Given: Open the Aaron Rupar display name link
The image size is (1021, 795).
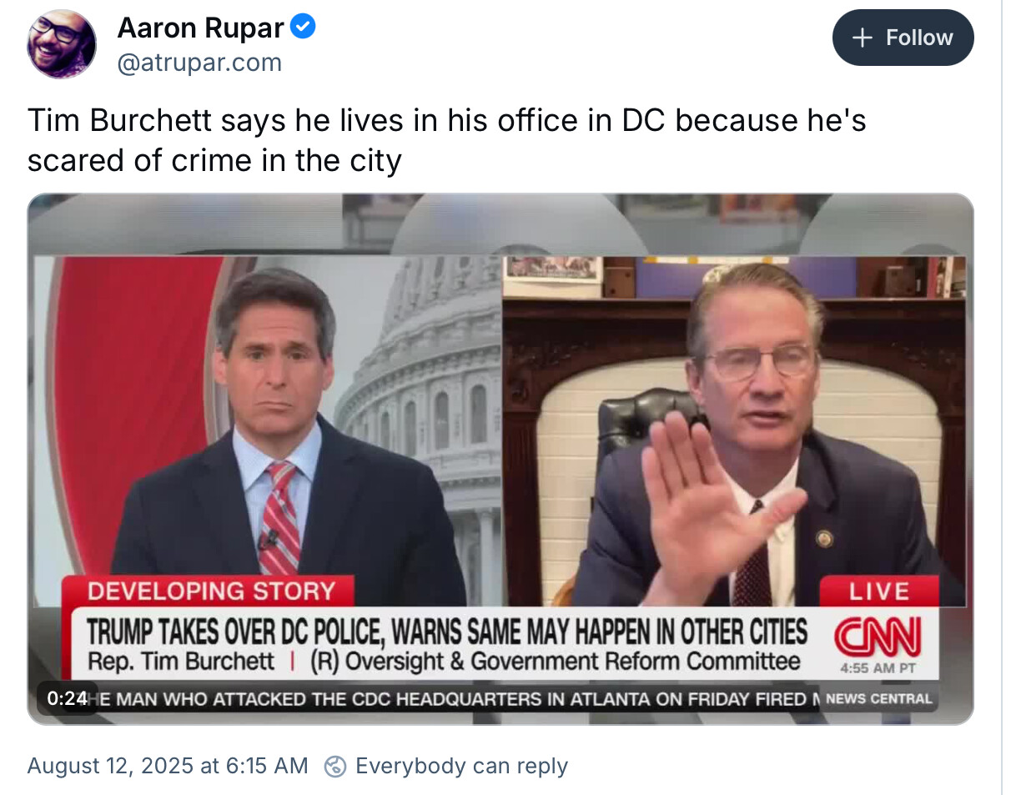Looking at the screenshot, I should [201, 28].
